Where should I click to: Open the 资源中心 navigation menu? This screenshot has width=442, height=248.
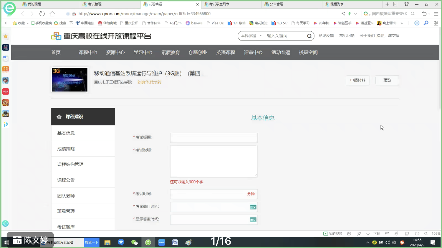(115, 52)
